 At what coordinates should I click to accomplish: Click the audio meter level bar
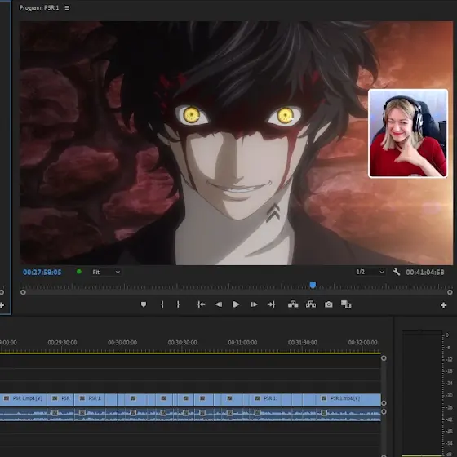click(x=422, y=393)
